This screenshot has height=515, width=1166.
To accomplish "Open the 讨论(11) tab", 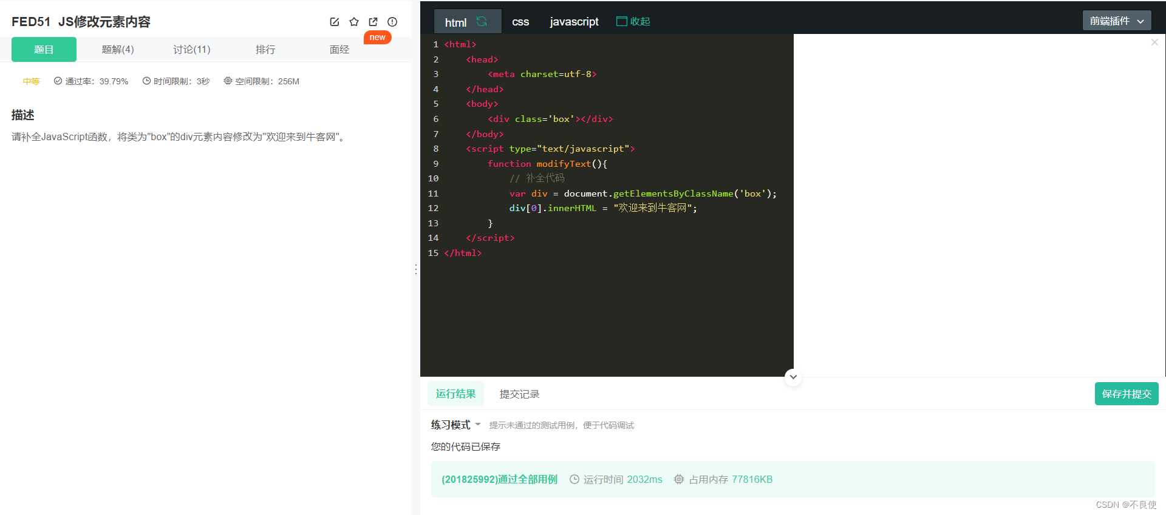I will (192, 49).
